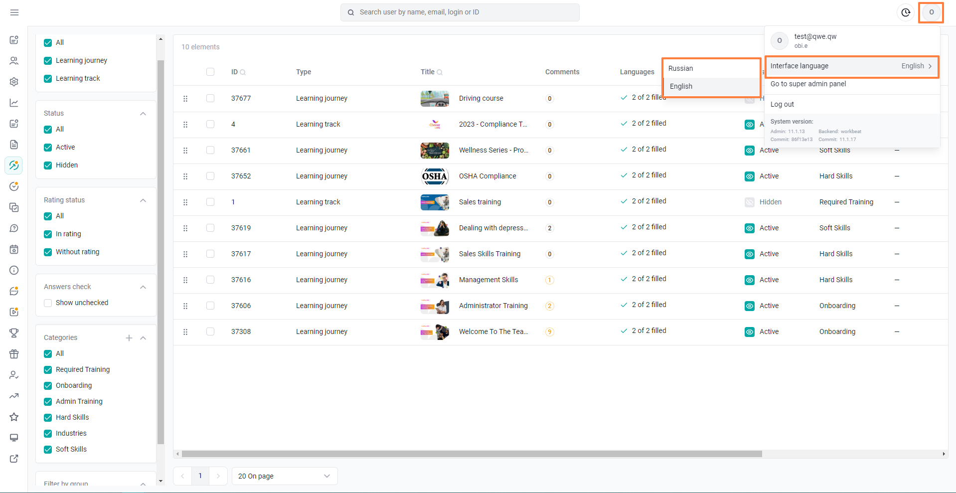The width and height of the screenshot is (956, 493).
Task: Collapse the Rating status filter section
Action: (143, 200)
